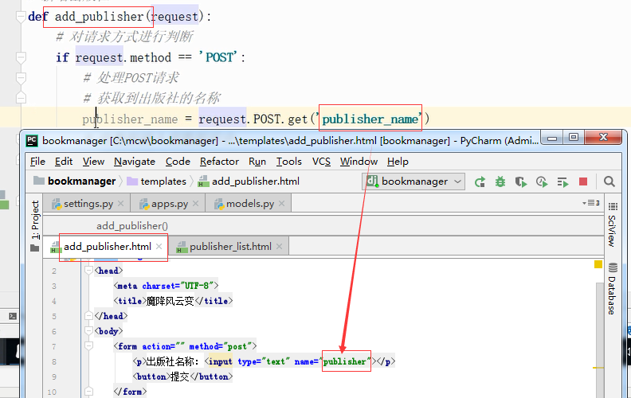
Task: Open the SciView tool window
Action: tap(612, 224)
